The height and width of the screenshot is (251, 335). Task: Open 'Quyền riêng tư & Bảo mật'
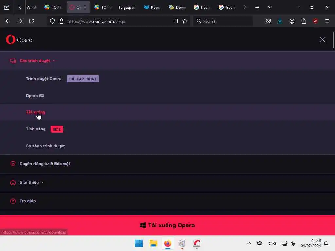(45, 164)
